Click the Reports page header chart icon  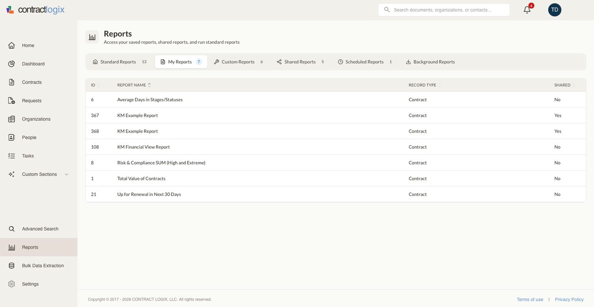92,37
